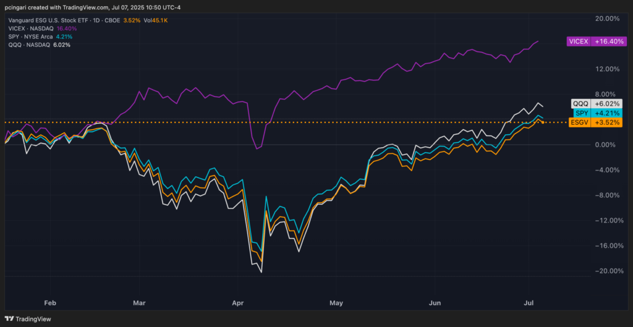Click the −4.00% price axis label
This screenshot has width=633, height=327.
(x=608, y=170)
